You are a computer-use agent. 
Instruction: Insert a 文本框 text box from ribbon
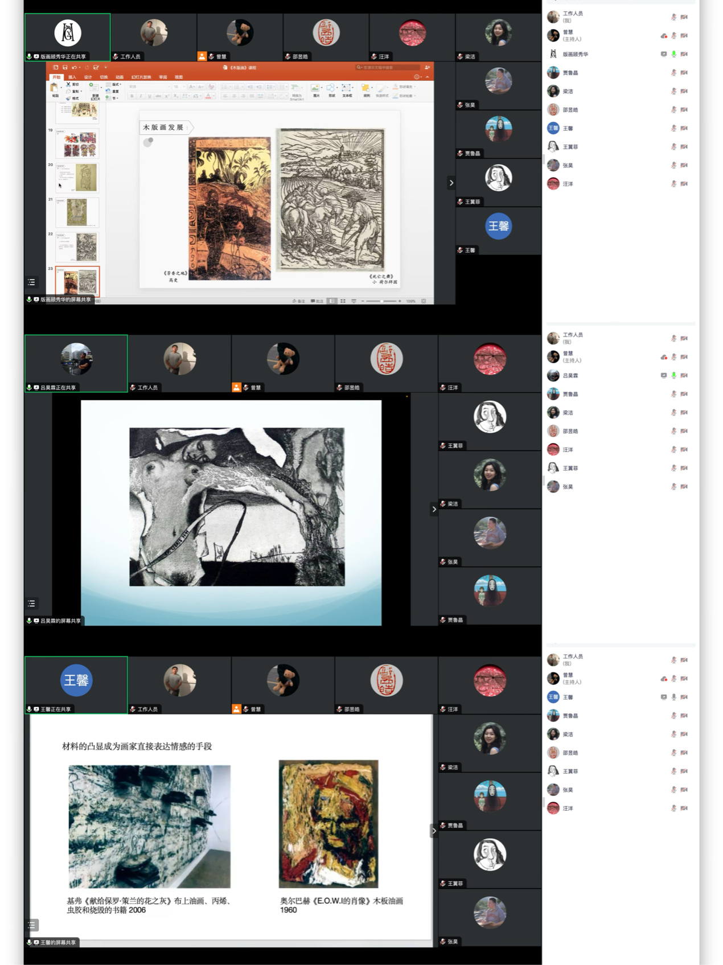point(346,90)
